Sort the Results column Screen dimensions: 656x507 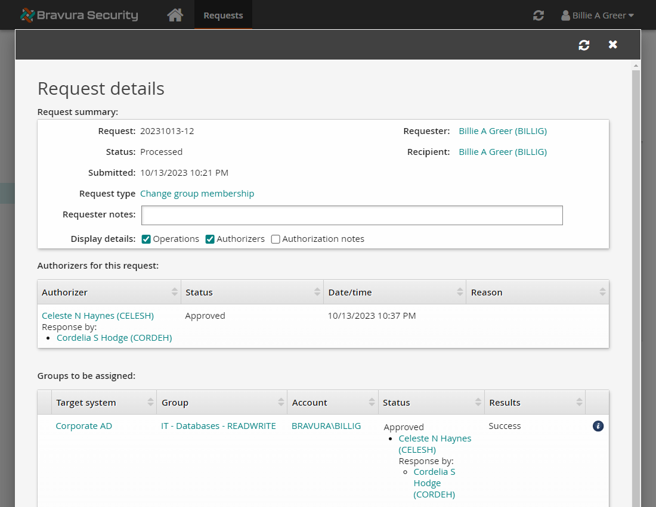click(x=579, y=403)
